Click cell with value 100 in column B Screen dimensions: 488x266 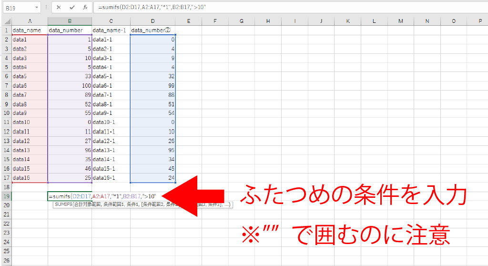click(x=70, y=85)
